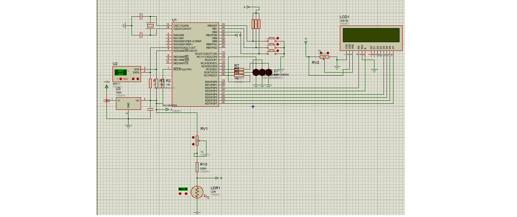Click the lower adjust button of RV1

click(193, 144)
